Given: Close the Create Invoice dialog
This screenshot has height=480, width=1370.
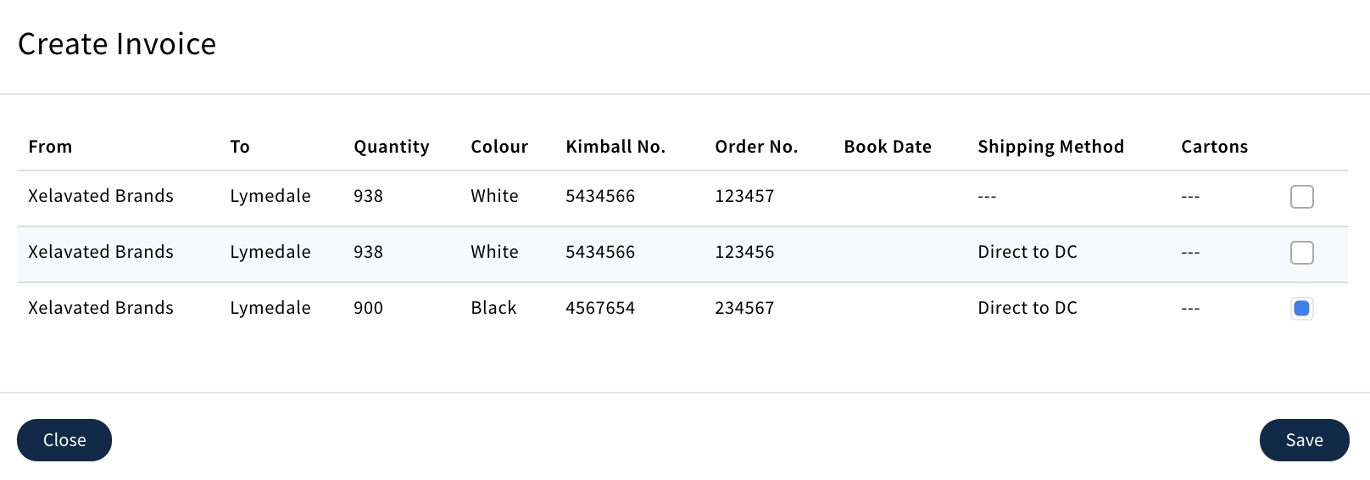Looking at the screenshot, I should click(64, 440).
